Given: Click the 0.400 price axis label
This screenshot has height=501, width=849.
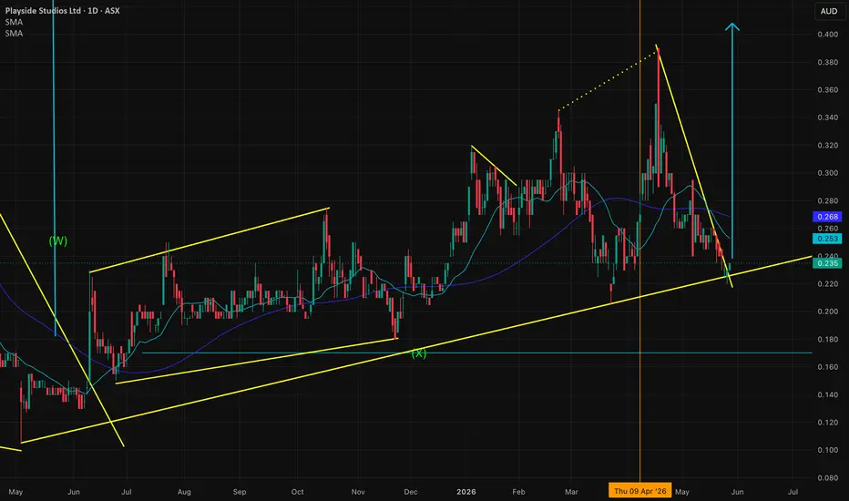Looking at the screenshot, I should click(827, 35).
